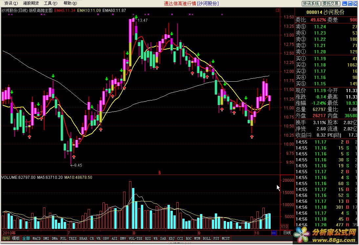Click the X10 volume scale label

click(x=284, y=227)
